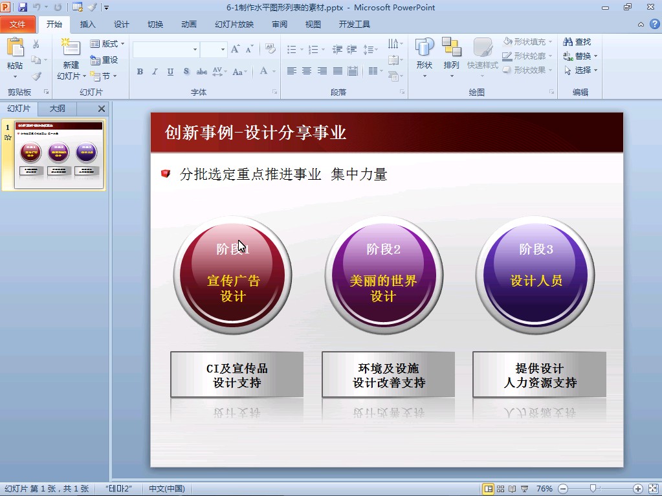
Task: Open the font name combo box
Action: tap(166, 49)
